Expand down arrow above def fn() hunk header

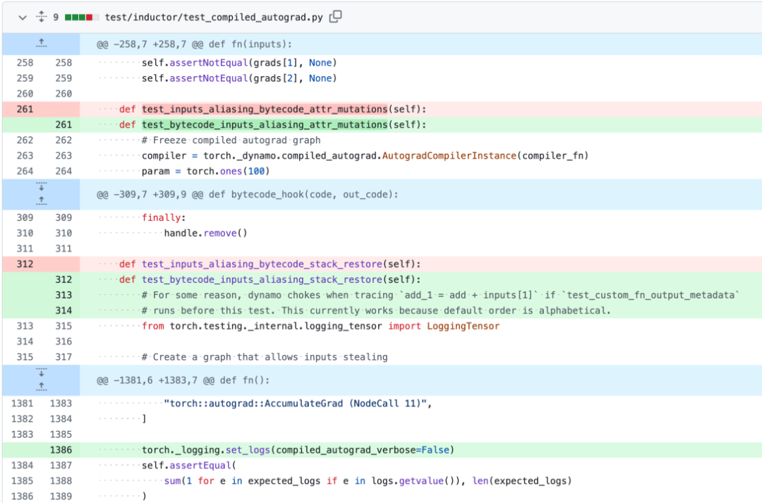42,372
